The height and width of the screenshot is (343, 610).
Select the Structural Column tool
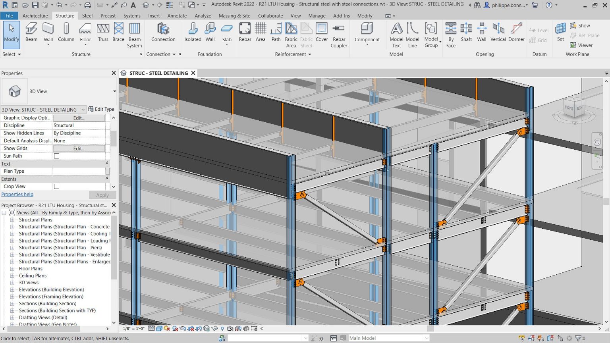pos(66,32)
